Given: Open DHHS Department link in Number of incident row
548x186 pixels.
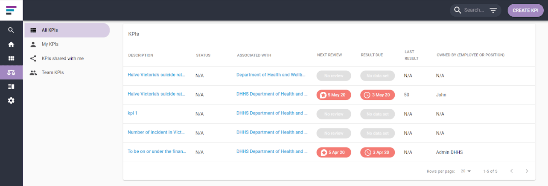Looking at the screenshot, I should pyautogui.click(x=272, y=132).
